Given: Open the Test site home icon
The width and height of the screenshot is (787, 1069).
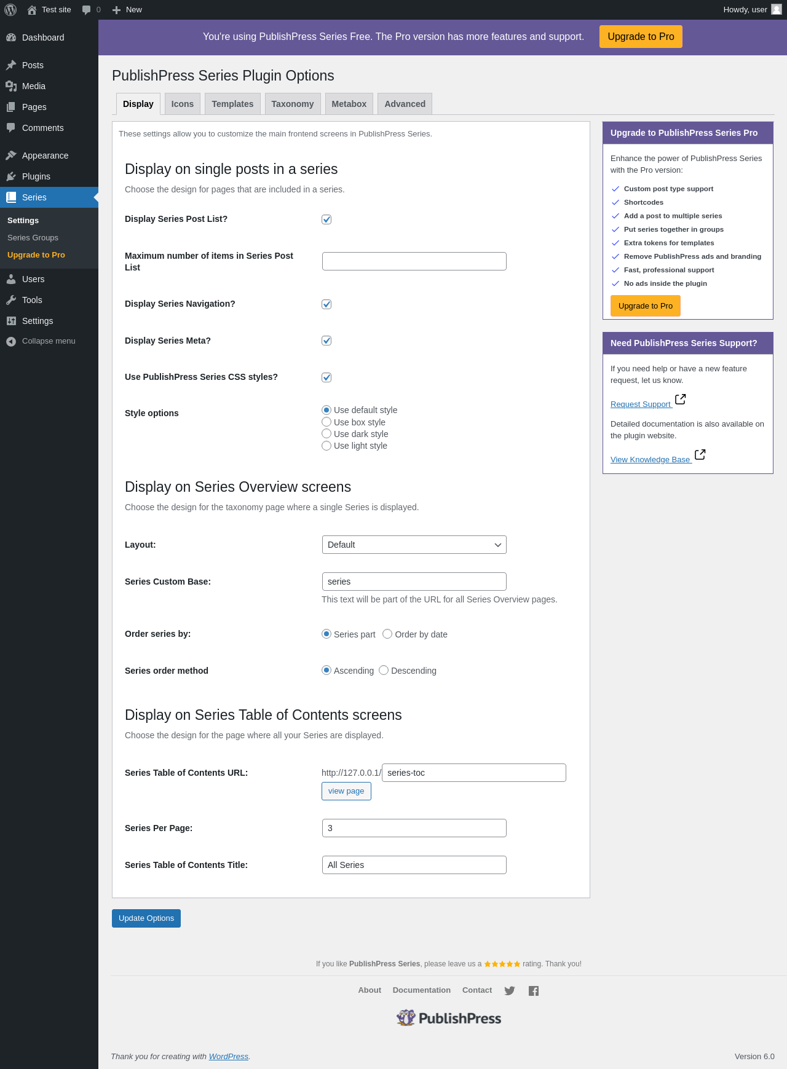Looking at the screenshot, I should click(32, 10).
